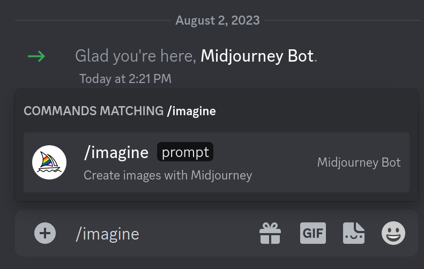Click Create images with Midjourney description
This screenshot has width=424, height=269.
[168, 175]
